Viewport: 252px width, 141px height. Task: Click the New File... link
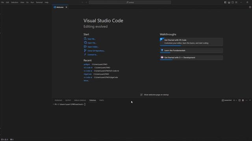coord(91,39)
